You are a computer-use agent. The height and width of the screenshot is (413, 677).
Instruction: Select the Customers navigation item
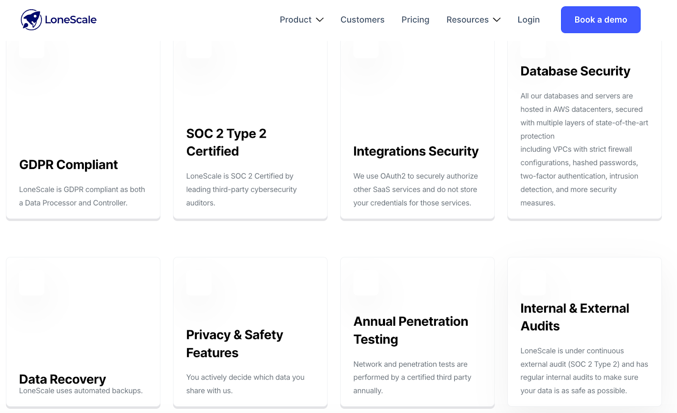coord(362,19)
